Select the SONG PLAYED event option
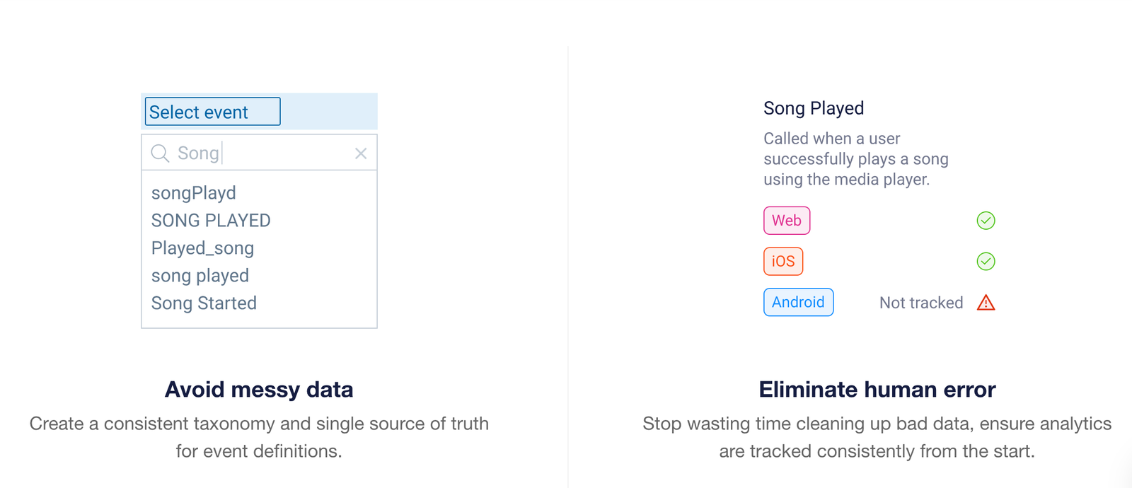 211,221
